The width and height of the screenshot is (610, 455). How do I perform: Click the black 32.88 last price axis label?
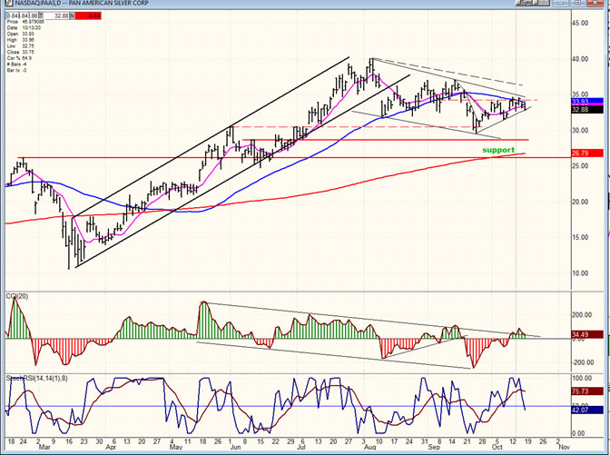(587, 109)
